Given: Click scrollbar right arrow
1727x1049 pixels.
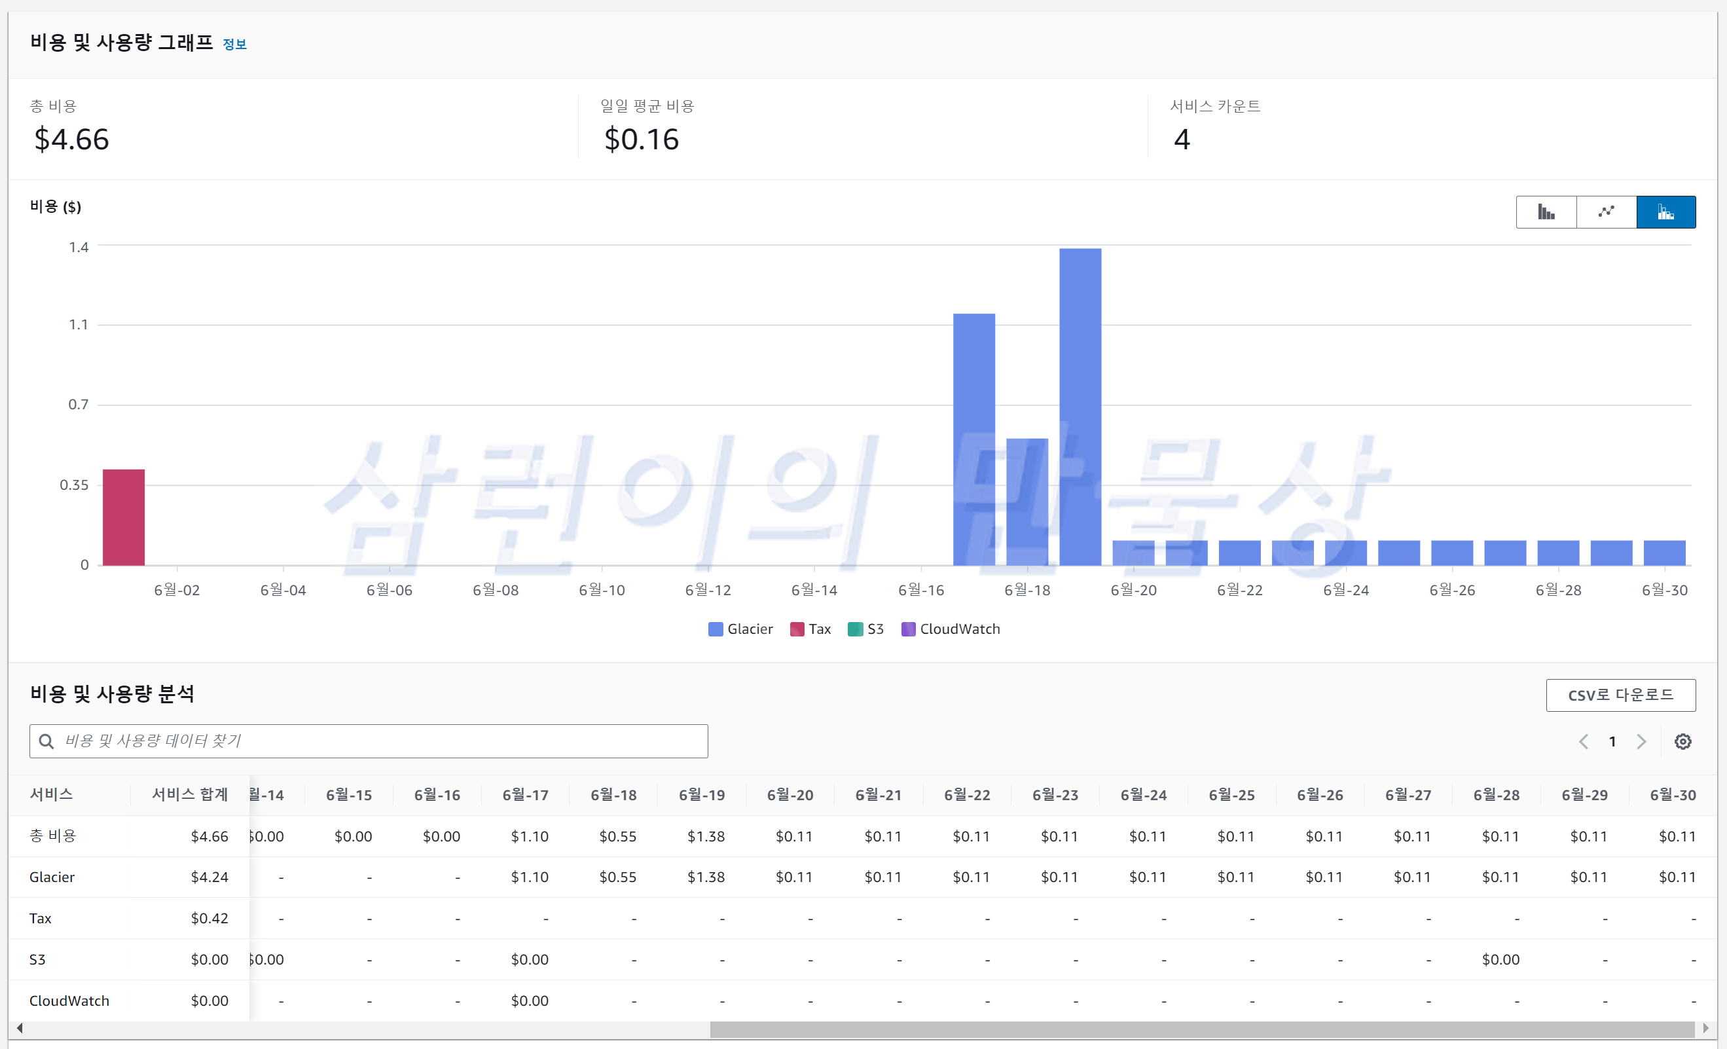Looking at the screenshot, I should point(1705,1028).
